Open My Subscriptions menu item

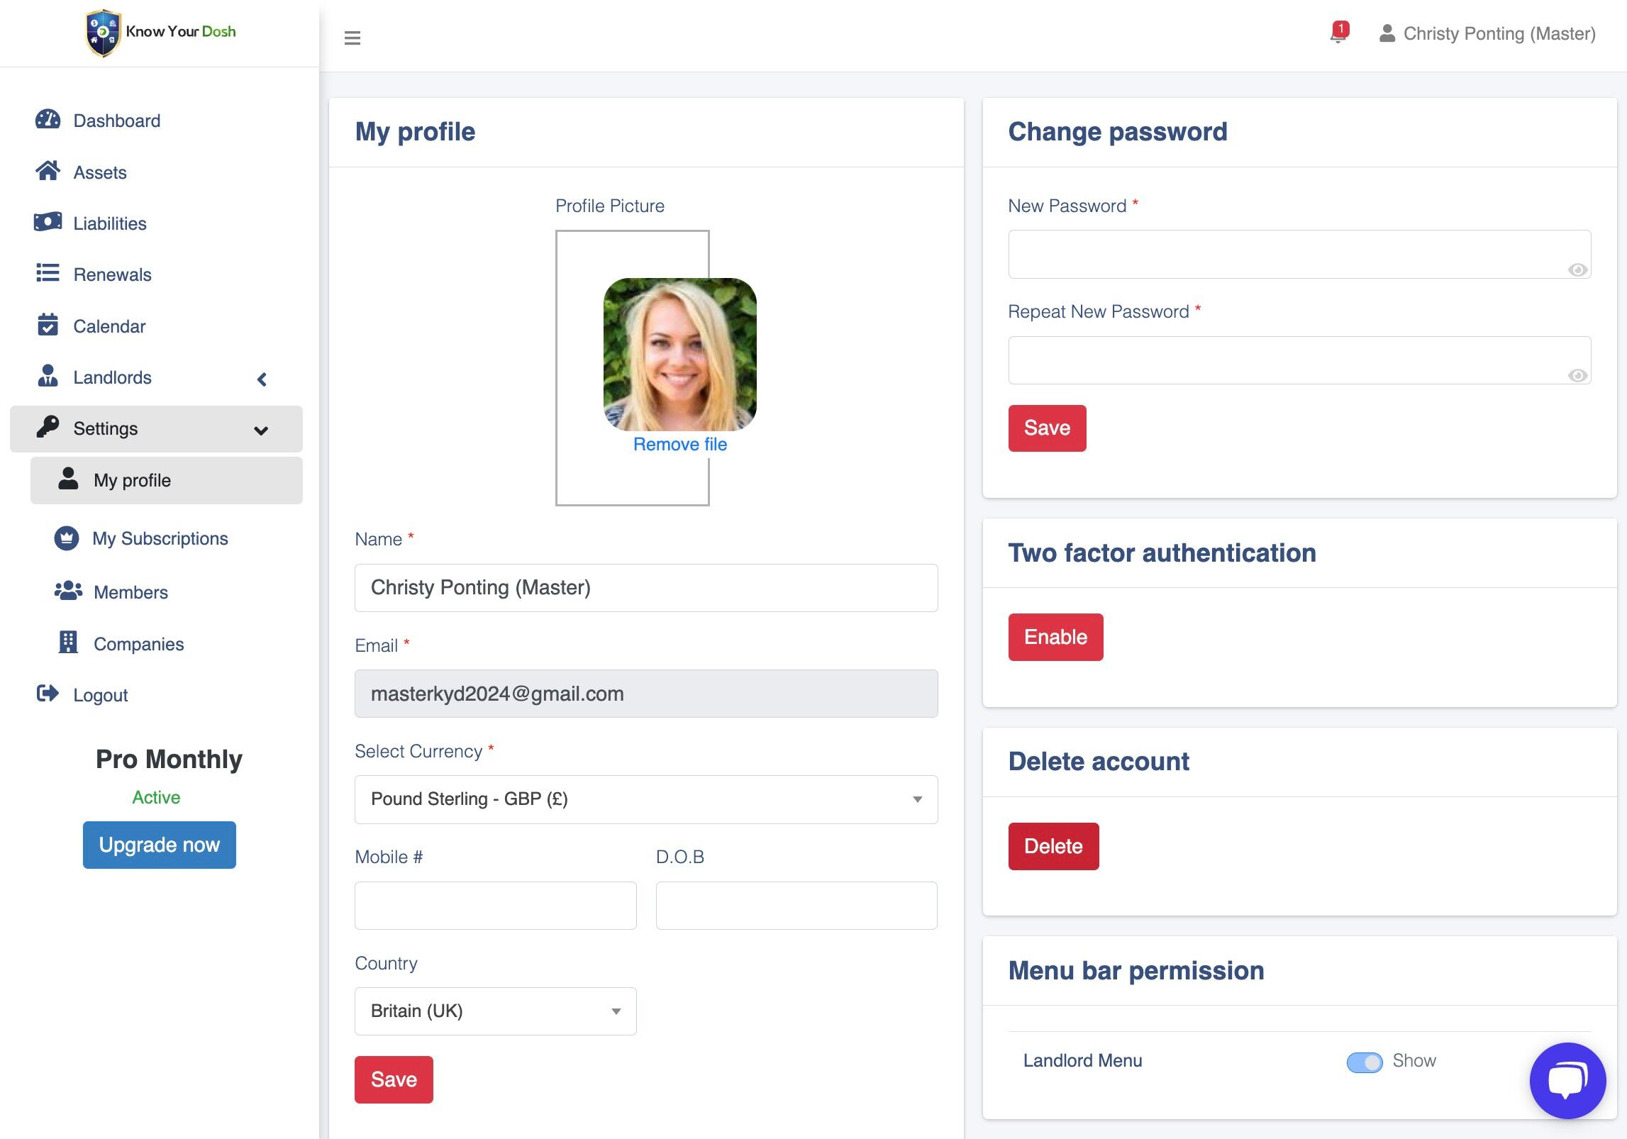click(x=160, y=538)
